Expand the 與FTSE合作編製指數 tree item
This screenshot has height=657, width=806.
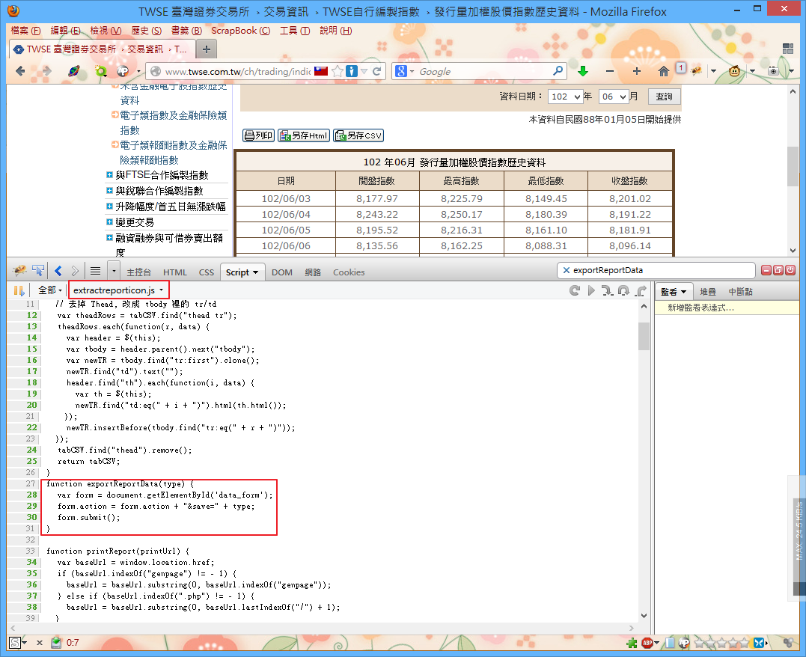(x=109, y=175)
